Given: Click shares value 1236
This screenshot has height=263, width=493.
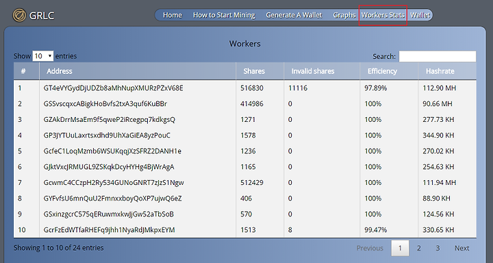Looking at the screenshot, I should (x=248, y=151).
